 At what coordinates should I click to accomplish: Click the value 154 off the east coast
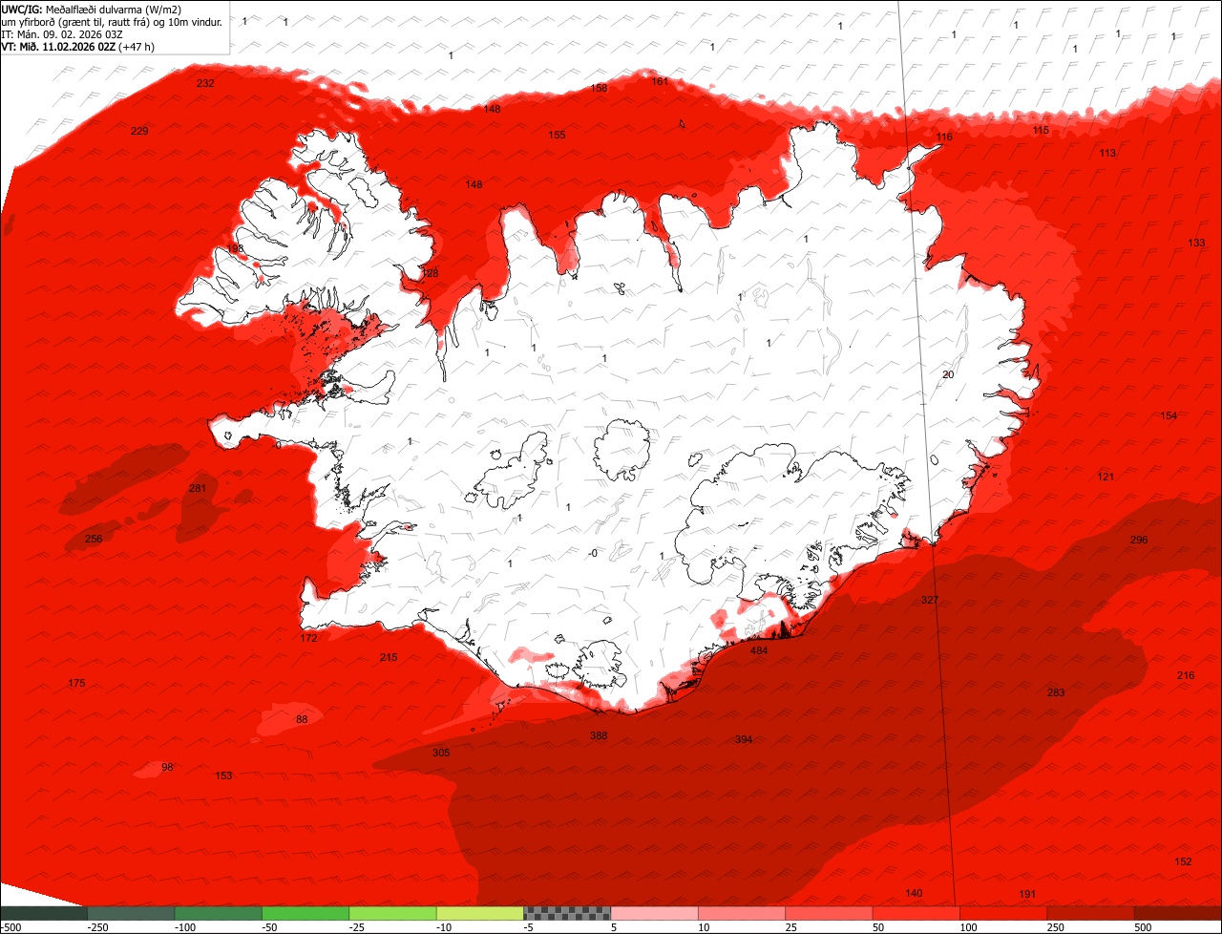[1169, 415]
